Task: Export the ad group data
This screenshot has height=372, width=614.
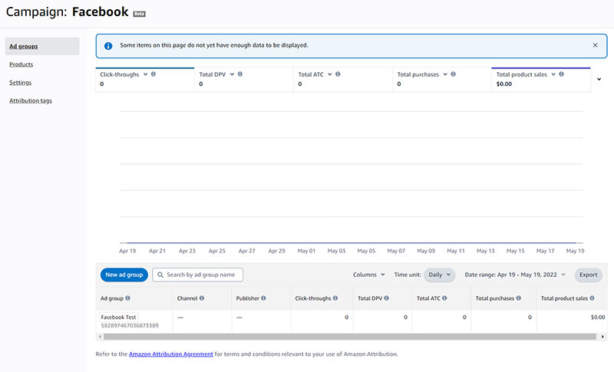Action: [x=588, y=275]
